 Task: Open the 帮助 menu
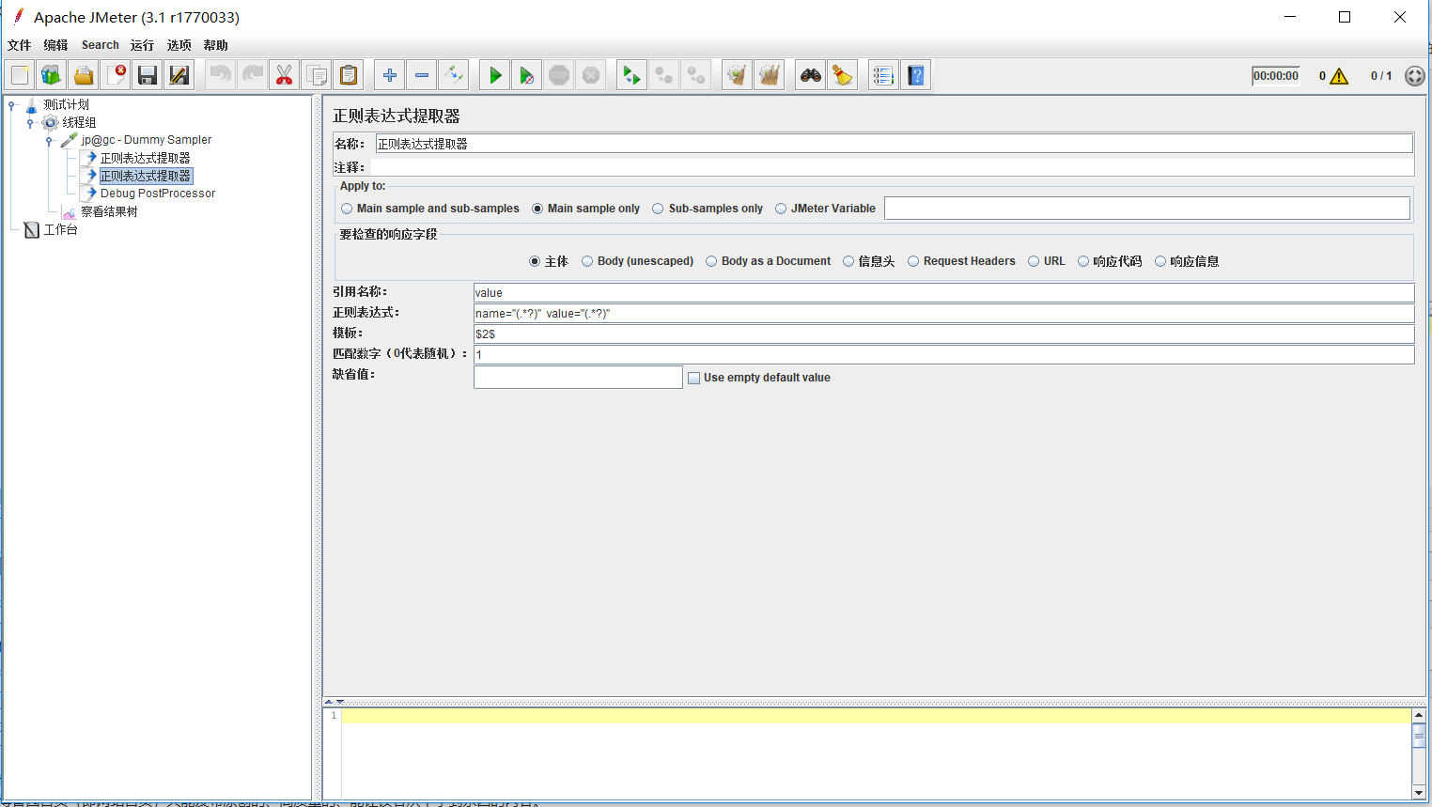click(x=215, y=45)
